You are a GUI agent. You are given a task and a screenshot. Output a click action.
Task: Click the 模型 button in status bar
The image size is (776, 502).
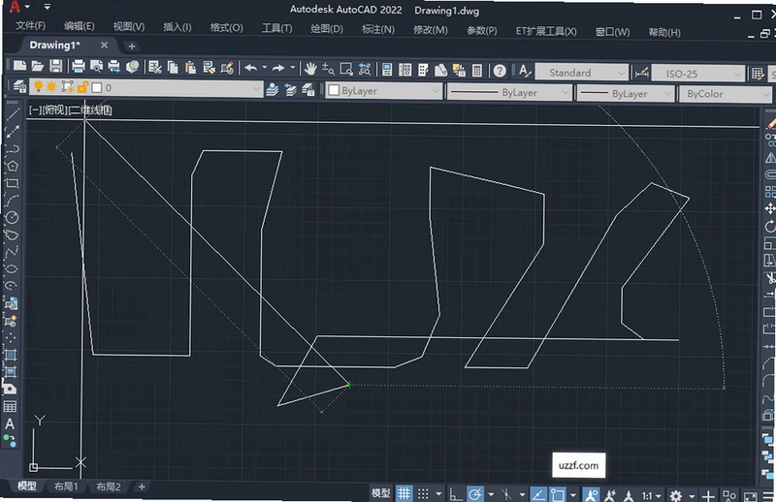[381, 493]
